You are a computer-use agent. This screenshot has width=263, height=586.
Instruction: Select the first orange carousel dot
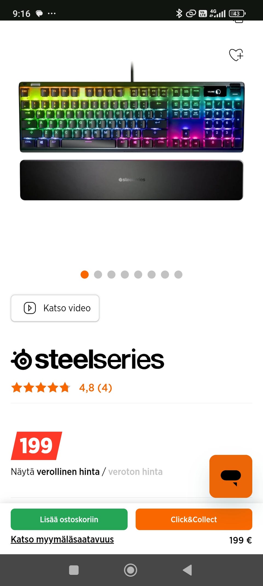(85, 274)
